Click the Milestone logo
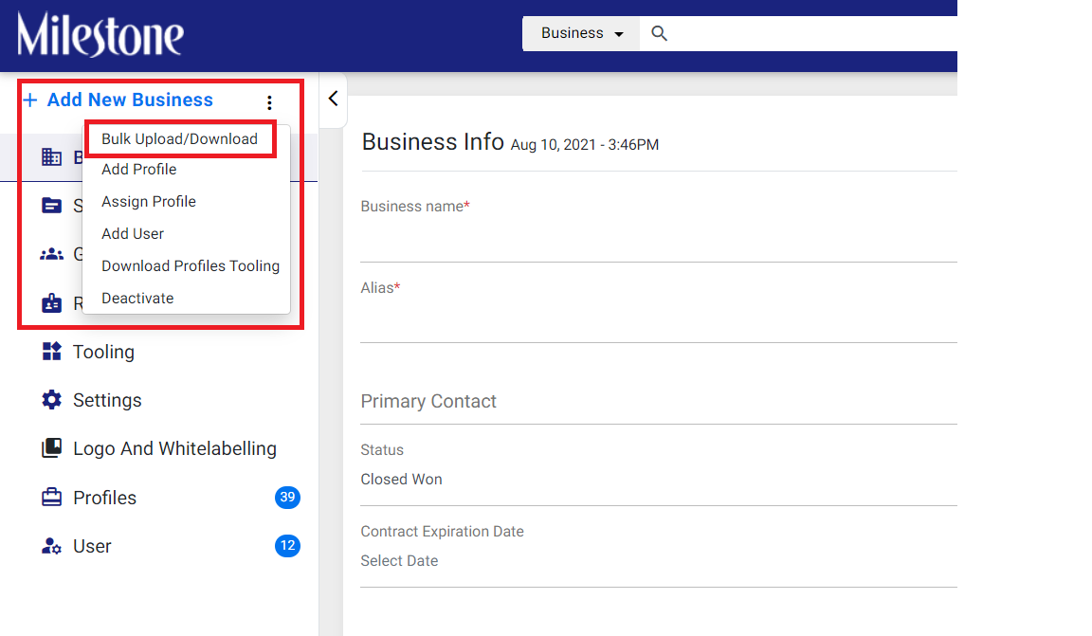This screenshot has height=636, width=1092. coord(100,34)
